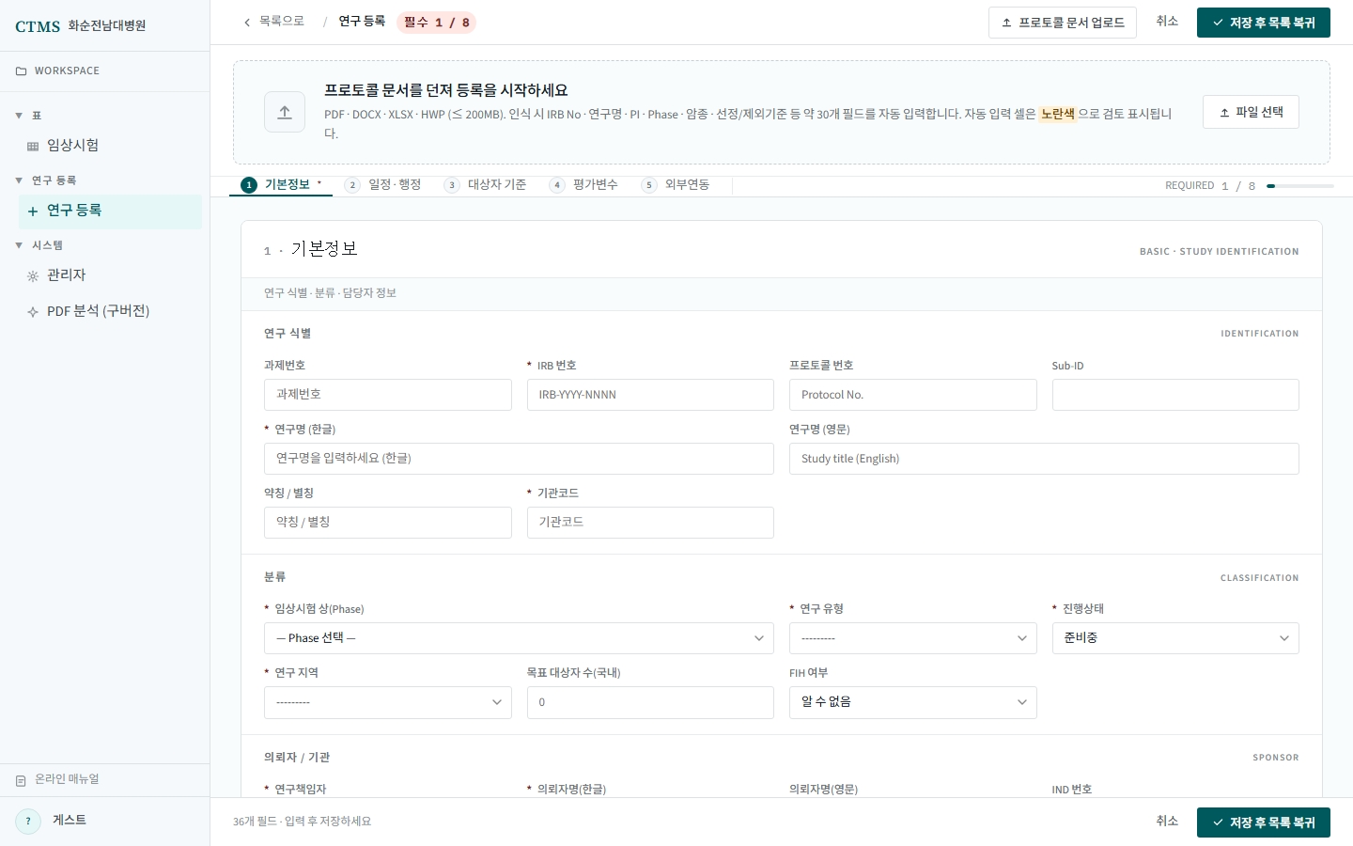
Task: Open the 연구 지역 dropdown
Action: coord(388,702)
